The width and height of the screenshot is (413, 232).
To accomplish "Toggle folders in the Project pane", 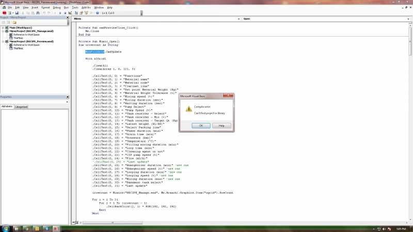I will pyautogui.click(x=14, y=23).
